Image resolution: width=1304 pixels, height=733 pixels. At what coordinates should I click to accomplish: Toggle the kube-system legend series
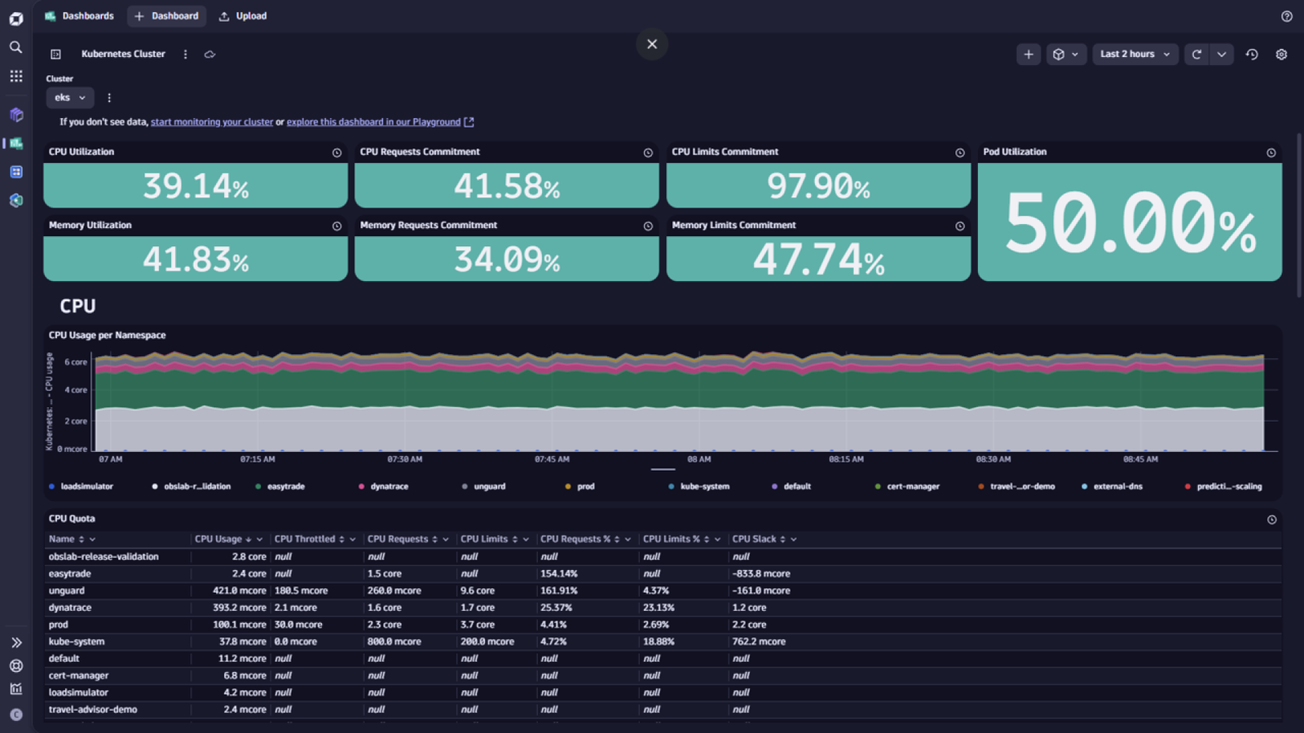[698, 486]
